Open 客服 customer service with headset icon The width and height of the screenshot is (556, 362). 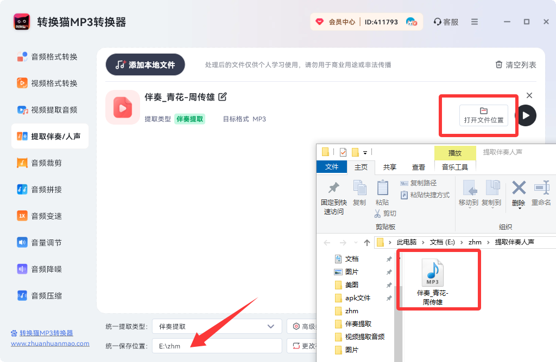coord(446,21)
